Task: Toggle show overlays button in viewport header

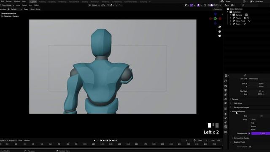Action: coord(198,5)
